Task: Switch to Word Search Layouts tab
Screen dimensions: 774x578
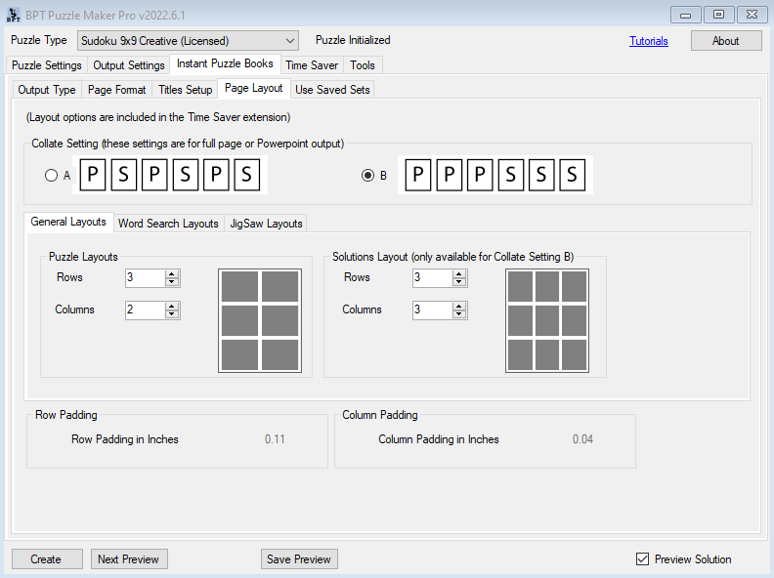Action: pos(168,224)
